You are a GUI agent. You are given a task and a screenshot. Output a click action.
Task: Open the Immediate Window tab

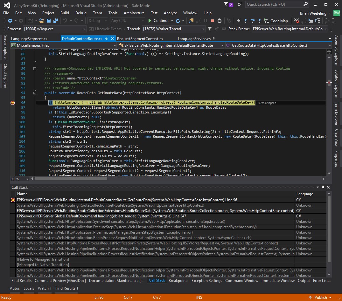(278, 281)
